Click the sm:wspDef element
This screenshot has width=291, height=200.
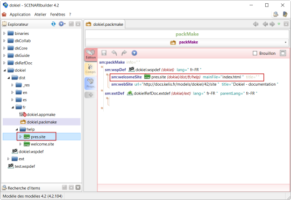[115, 70]
